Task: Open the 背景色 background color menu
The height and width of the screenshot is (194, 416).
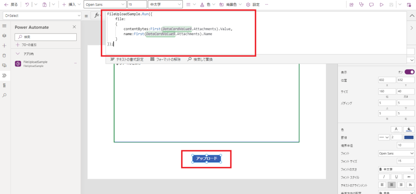Action: [230, 4]
